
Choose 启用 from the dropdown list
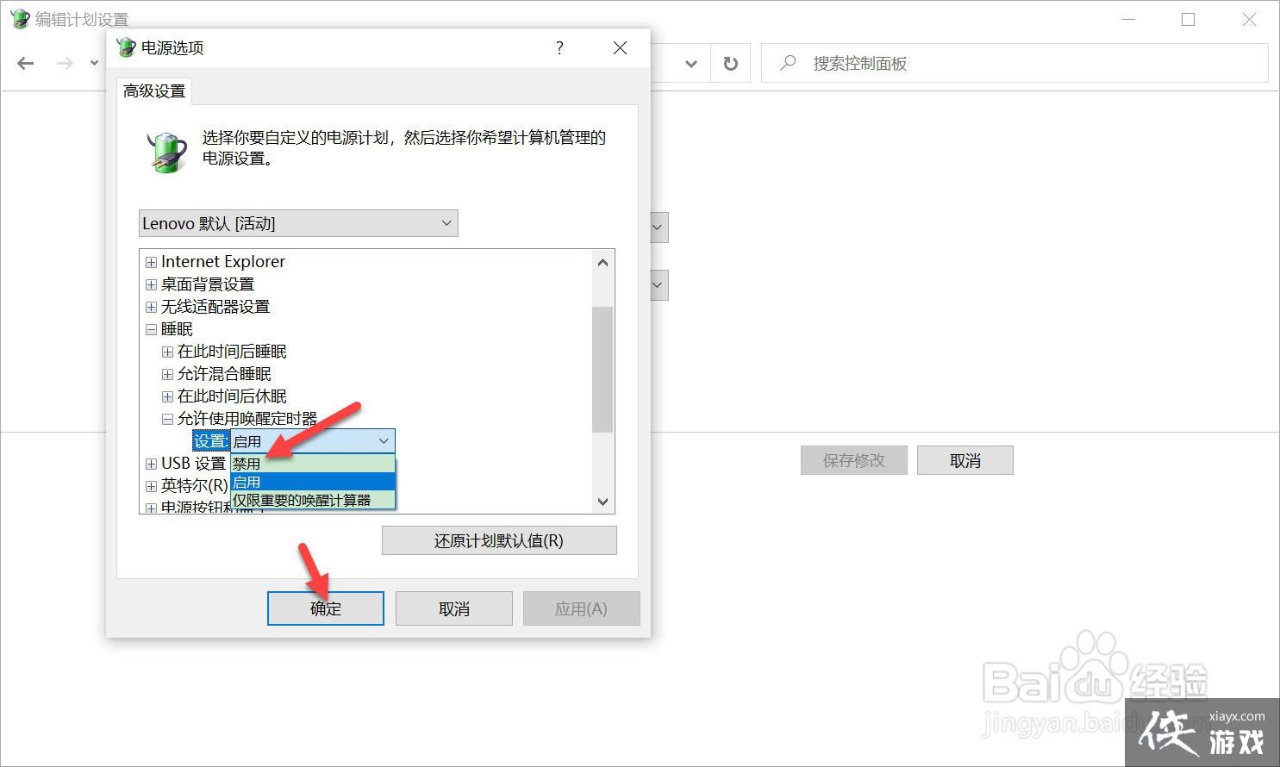point(313,482)
